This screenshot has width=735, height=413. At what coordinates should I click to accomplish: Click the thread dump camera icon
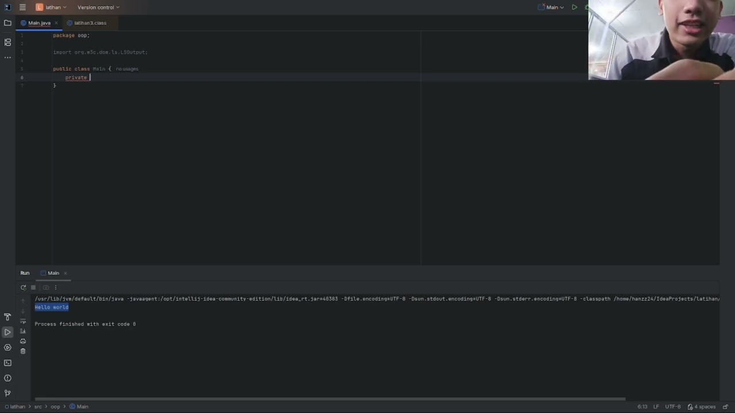[x=46, y=287]
